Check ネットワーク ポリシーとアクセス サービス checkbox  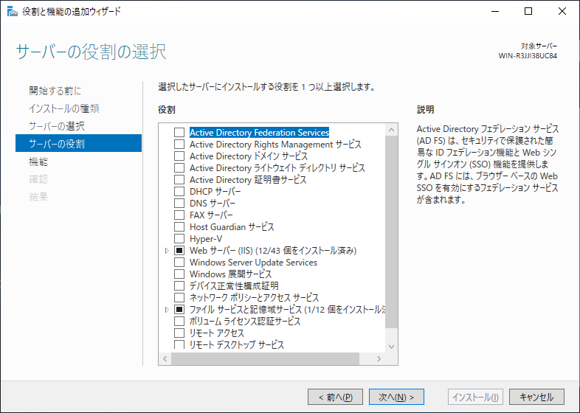(179, 298)
